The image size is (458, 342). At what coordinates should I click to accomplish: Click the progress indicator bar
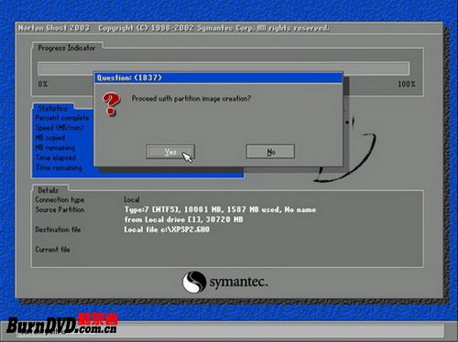224,69
